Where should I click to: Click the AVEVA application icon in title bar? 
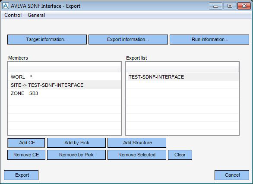pos(6,6)
